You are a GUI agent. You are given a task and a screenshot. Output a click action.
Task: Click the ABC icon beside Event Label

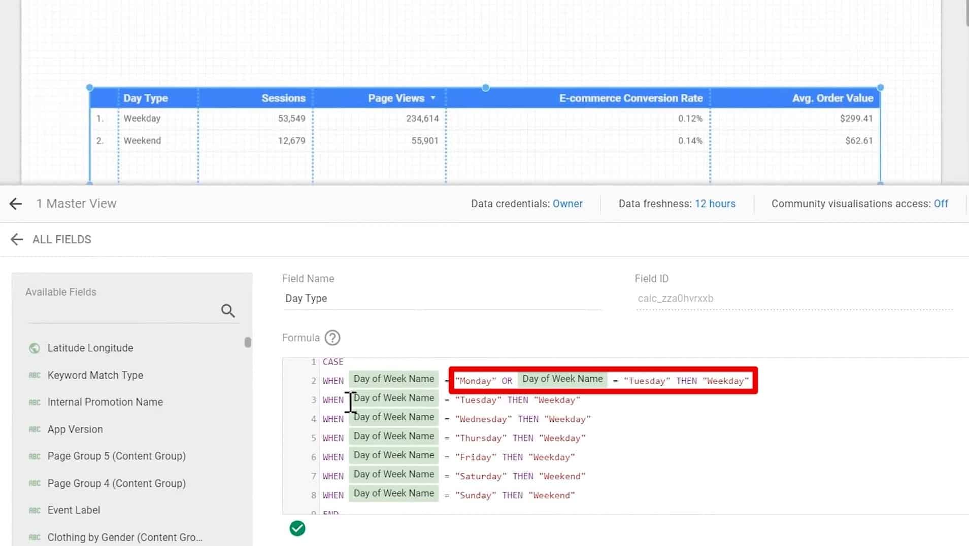tap(34, 510)
